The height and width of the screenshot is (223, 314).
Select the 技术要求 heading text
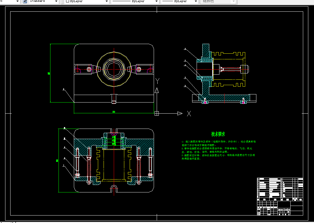click(218, 134)
